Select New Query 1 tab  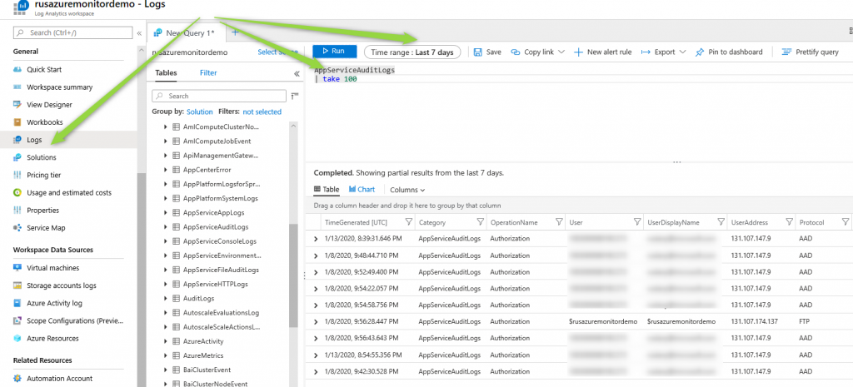185,32
